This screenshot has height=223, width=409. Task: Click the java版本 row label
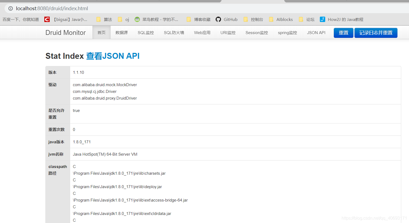56,142
